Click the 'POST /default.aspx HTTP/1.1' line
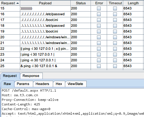Image resolution: width=144 pixels, height=117 pixels. (x=29, y=90)
